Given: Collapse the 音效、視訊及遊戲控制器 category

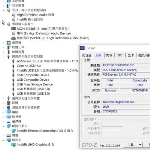Looking at the screenshot, I should [4, 10].
